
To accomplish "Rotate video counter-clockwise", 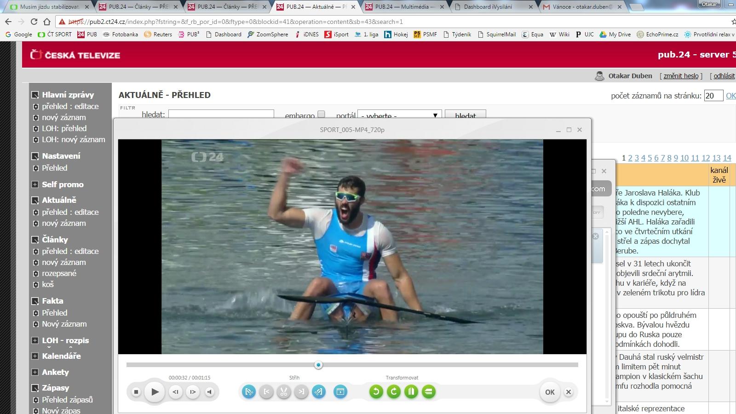I will (x=376, y=392).
